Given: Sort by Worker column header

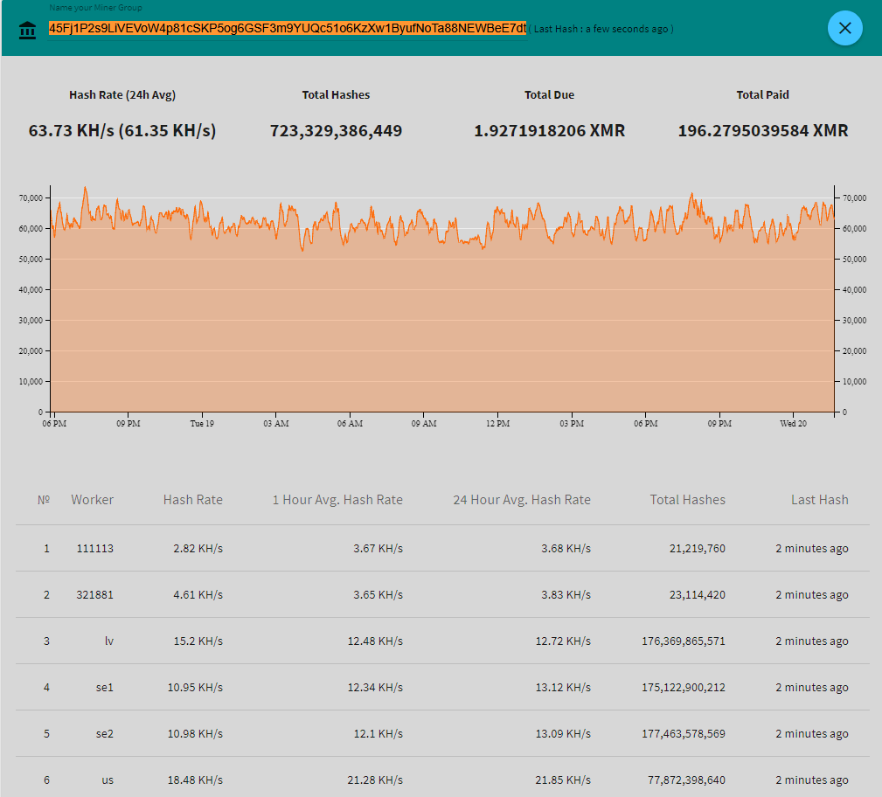Looking at the screenshot, I should (x=93, y=500).
